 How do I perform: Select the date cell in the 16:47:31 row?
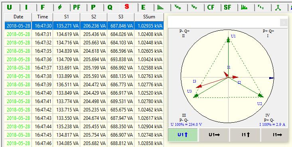18,34
